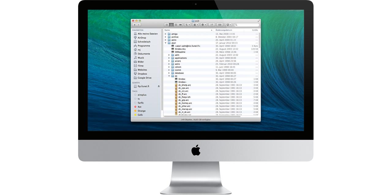The height and width of the screenshot is (195, 392).
Task: Open the Share toolbar icon
Action: tap(212, 25)
